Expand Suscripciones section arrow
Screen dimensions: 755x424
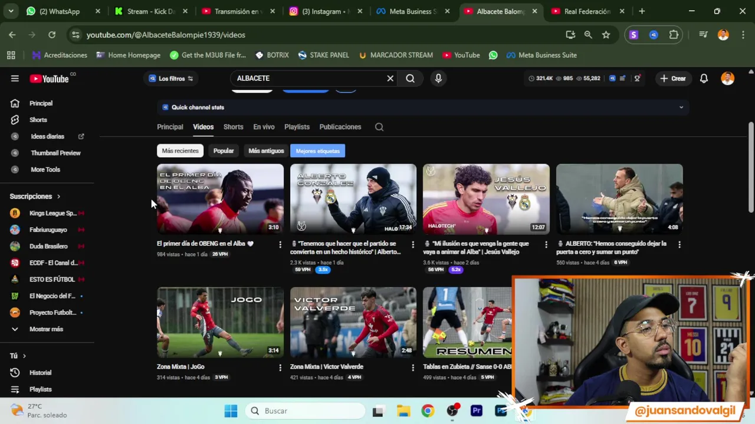[x=58, y=196]
